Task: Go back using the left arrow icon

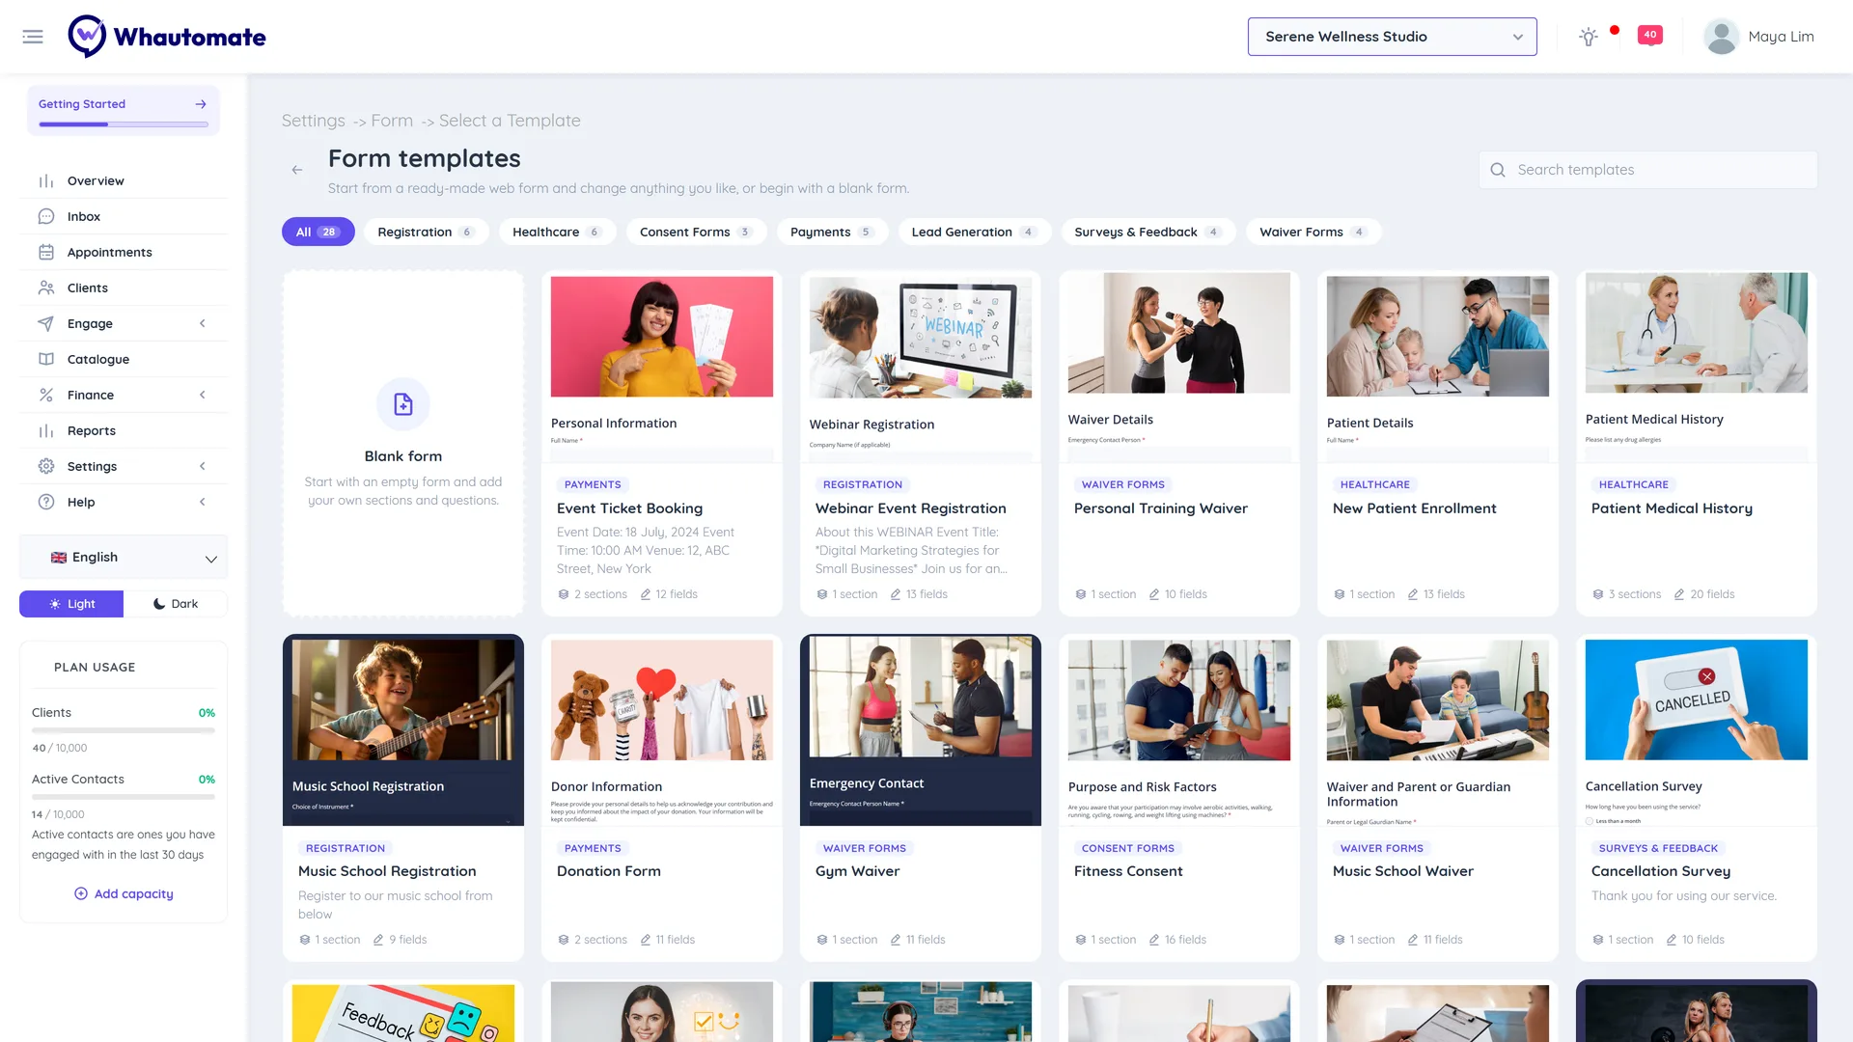Action: pyautogui.click(x=297, y=170)
